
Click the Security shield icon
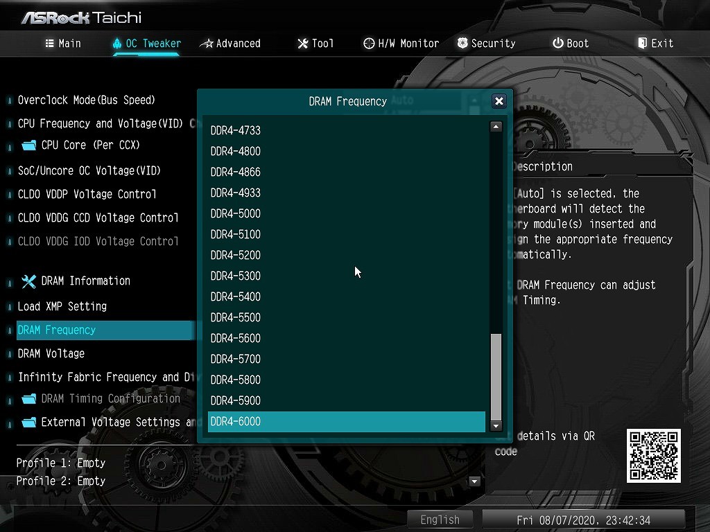click(x=462, y=43)
